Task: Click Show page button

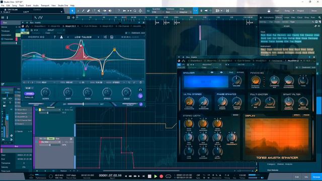Action: (314, 11)
